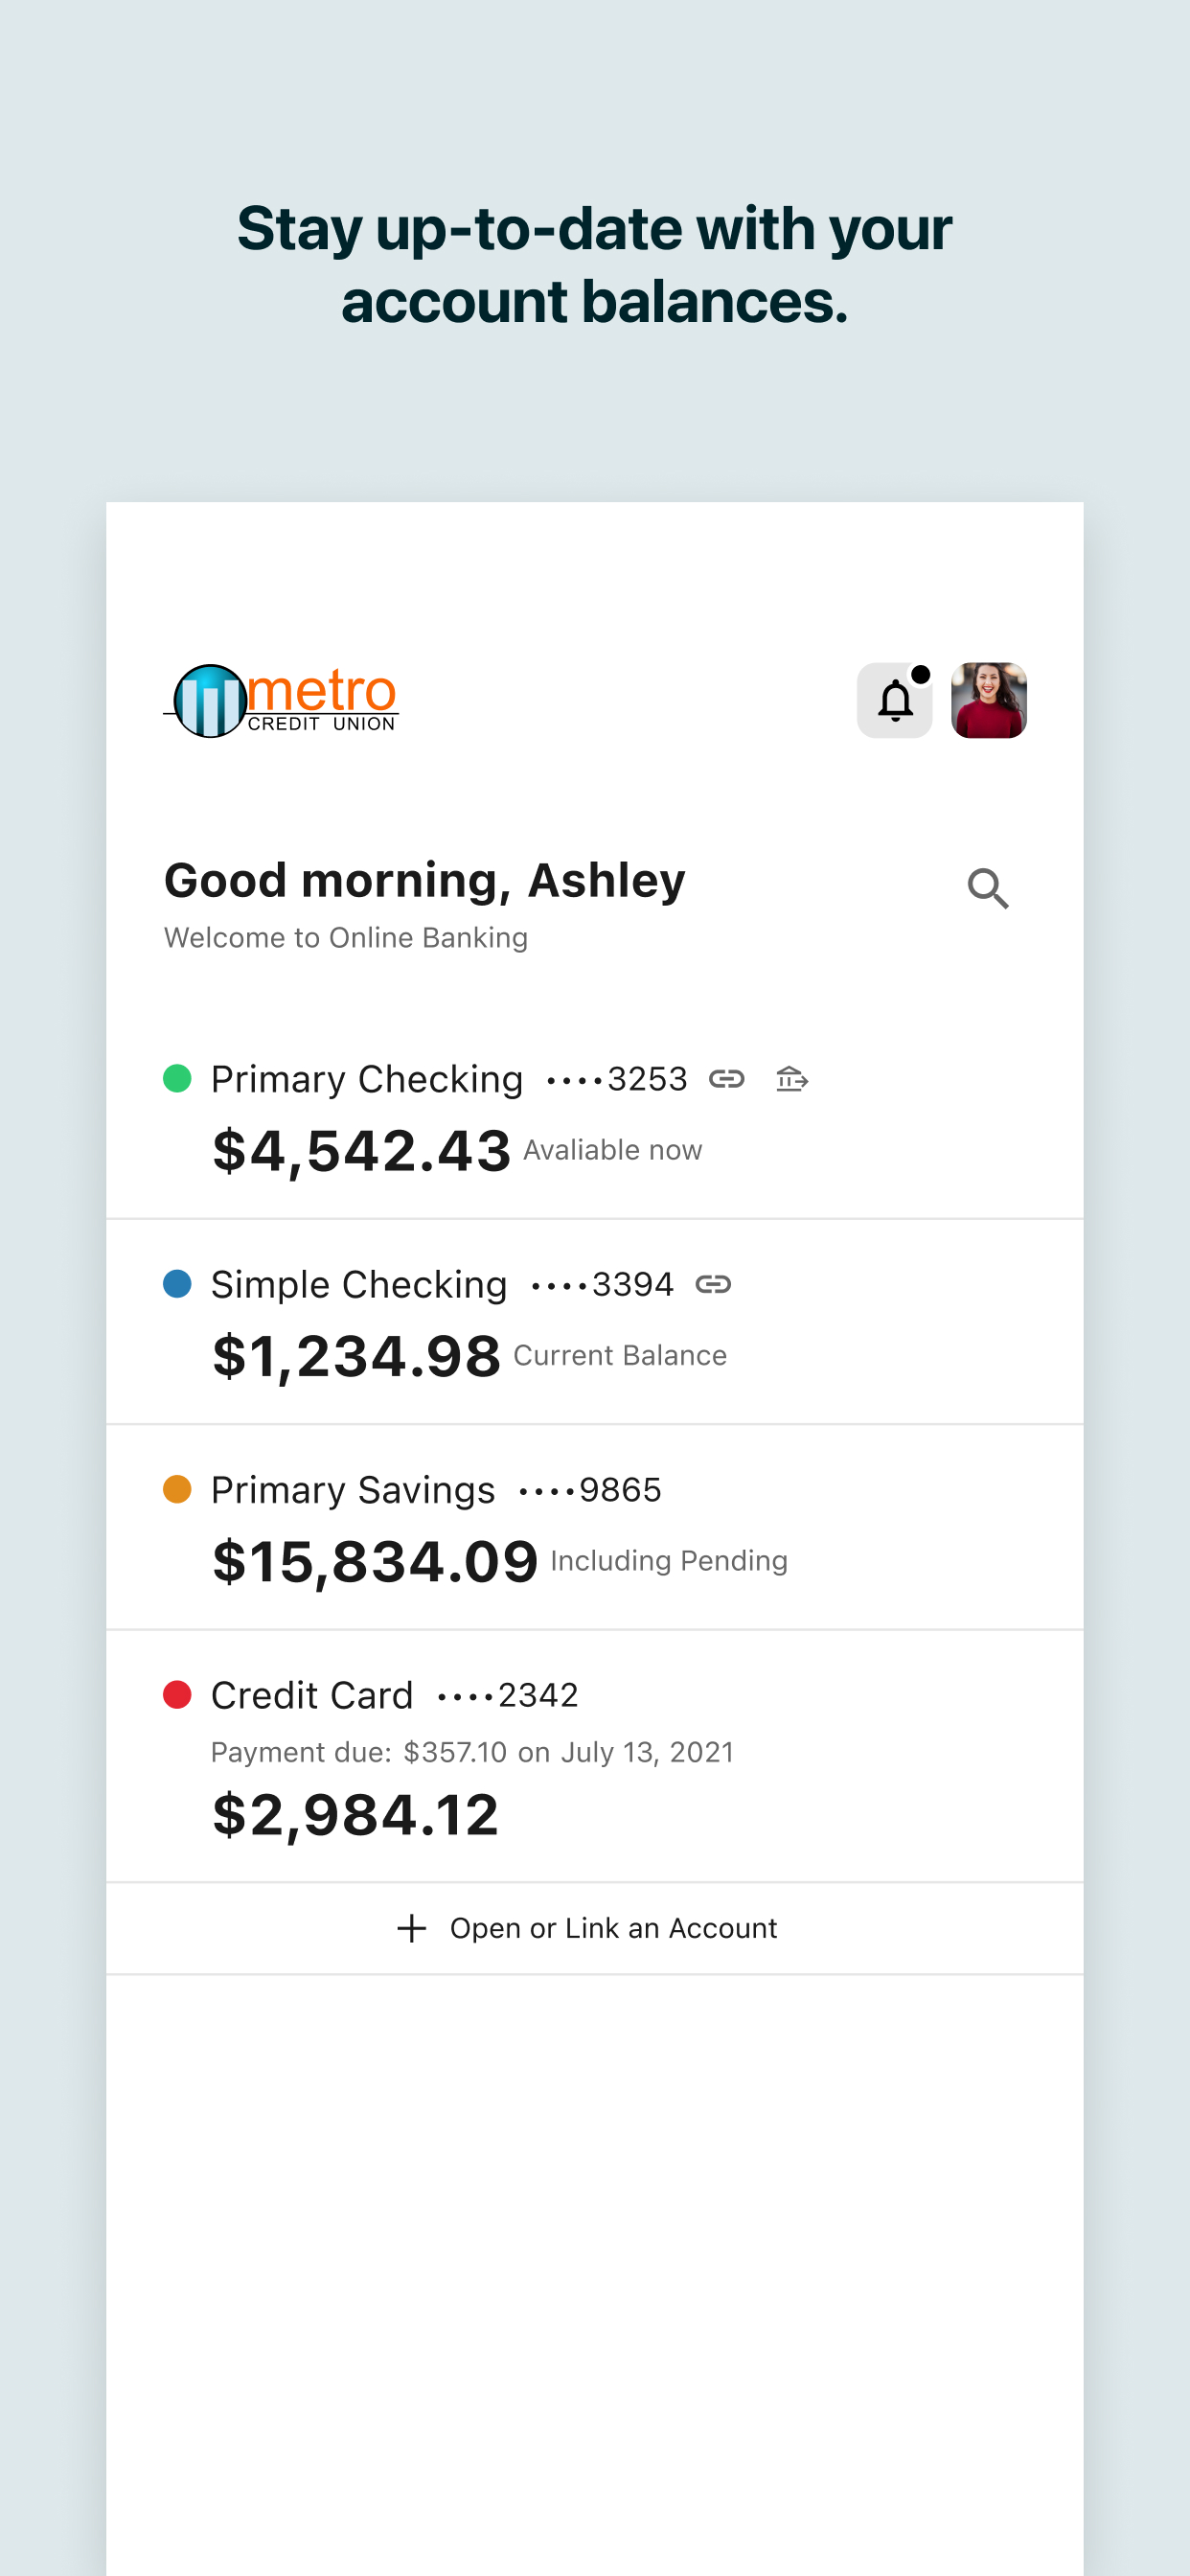1190x2576 pixels.
Task: Click the green dot for Primary Checking
Action: pyautogui.click(x=177, y=1079)
